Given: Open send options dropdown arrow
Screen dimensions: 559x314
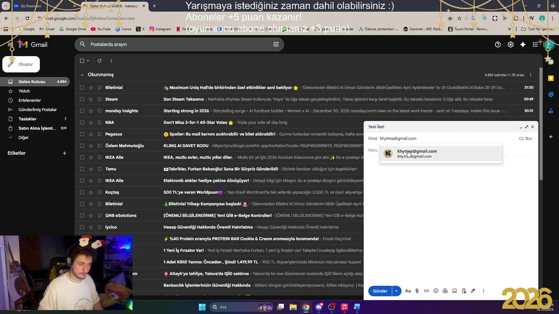Looking at the screenshot, I should 397,291.
